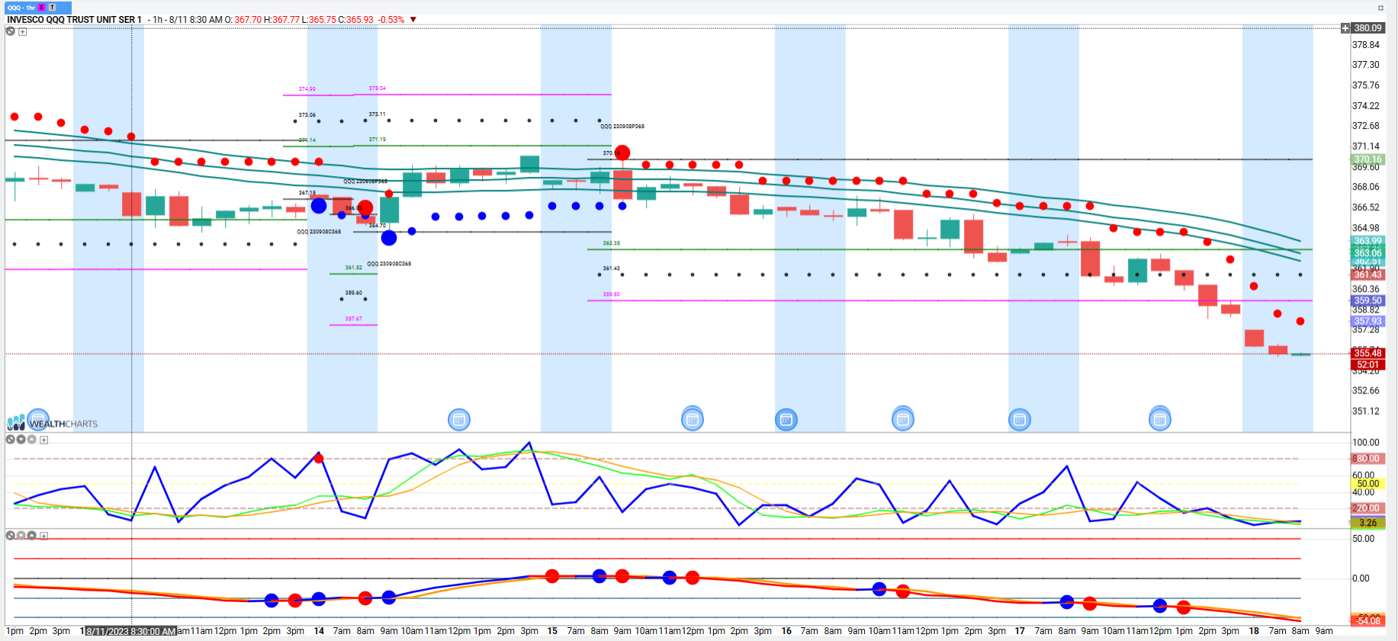Click the 17 date label on the time axis

click(x=1020, y=631)
